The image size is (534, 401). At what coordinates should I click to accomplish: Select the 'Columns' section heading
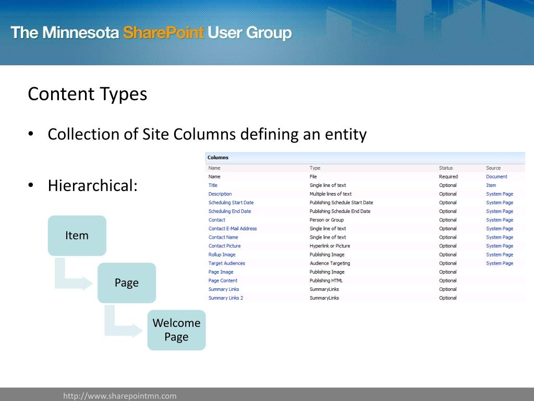point(218,158)
